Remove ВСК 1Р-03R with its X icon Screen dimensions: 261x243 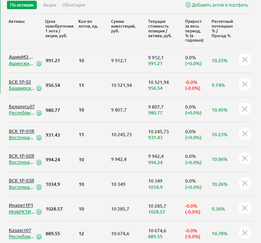point(245,183)
